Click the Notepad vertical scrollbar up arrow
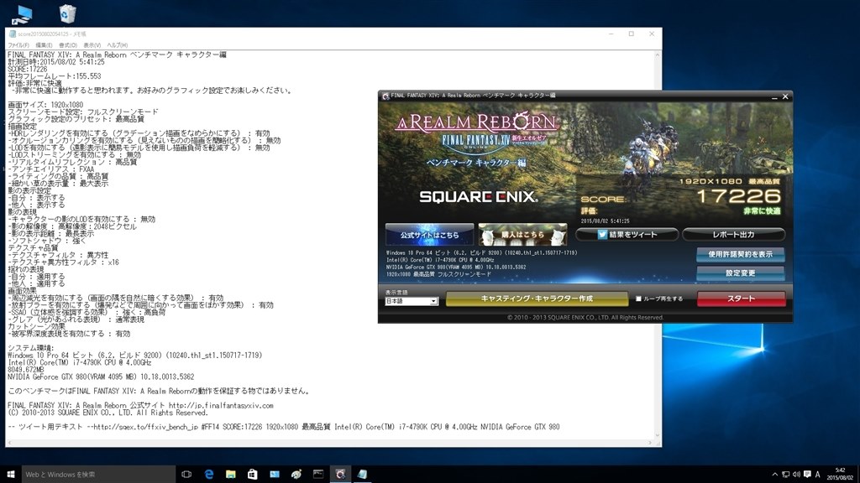Image resolution: width=860 pixels, height=483 pixels. point(657,55)
